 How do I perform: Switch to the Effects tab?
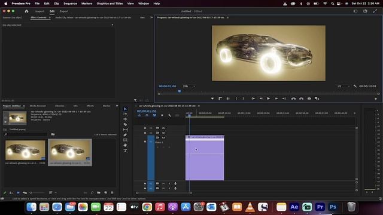click(x=90, y=106)
